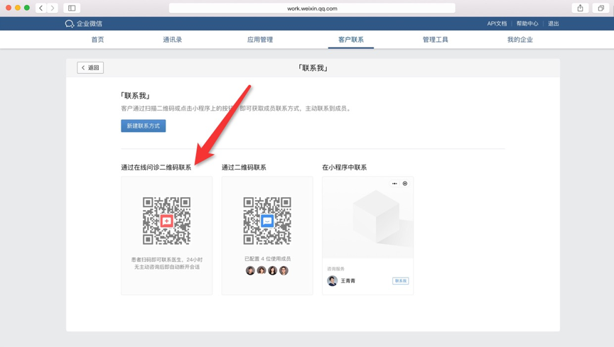This screenshot has height=347, width=614.
Task: Switch to the 首页 tab
Action: pos(97,40)
